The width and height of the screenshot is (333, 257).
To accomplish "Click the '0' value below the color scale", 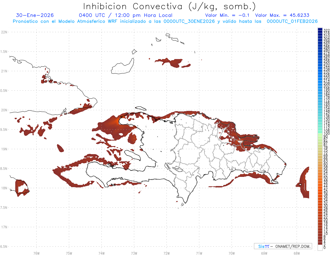I will coord(325,248).
